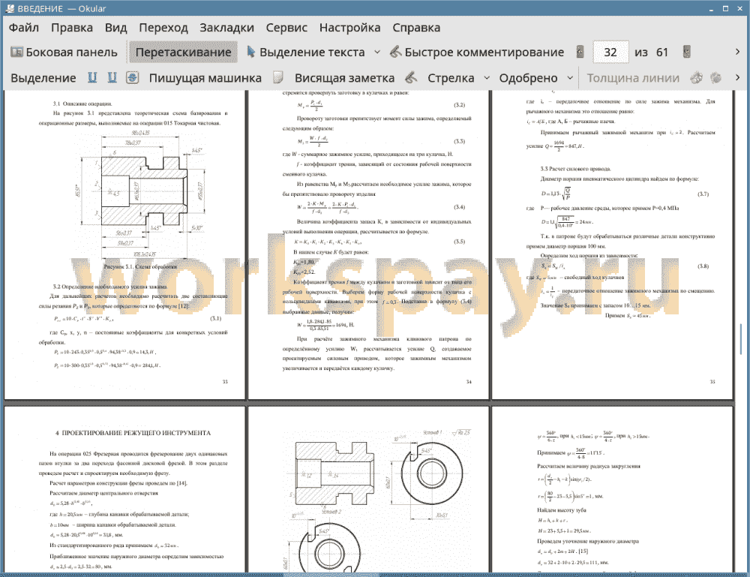Minimize the Okular window
The height and width of the screenshot is (577, 750).
pyautogui.click(x=711, y=8)
